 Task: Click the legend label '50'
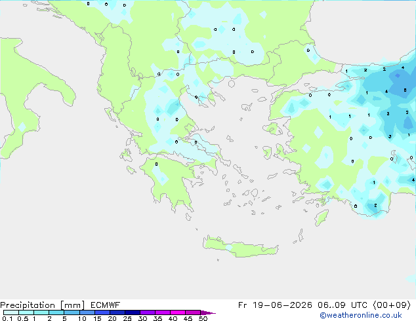[203, 318]
